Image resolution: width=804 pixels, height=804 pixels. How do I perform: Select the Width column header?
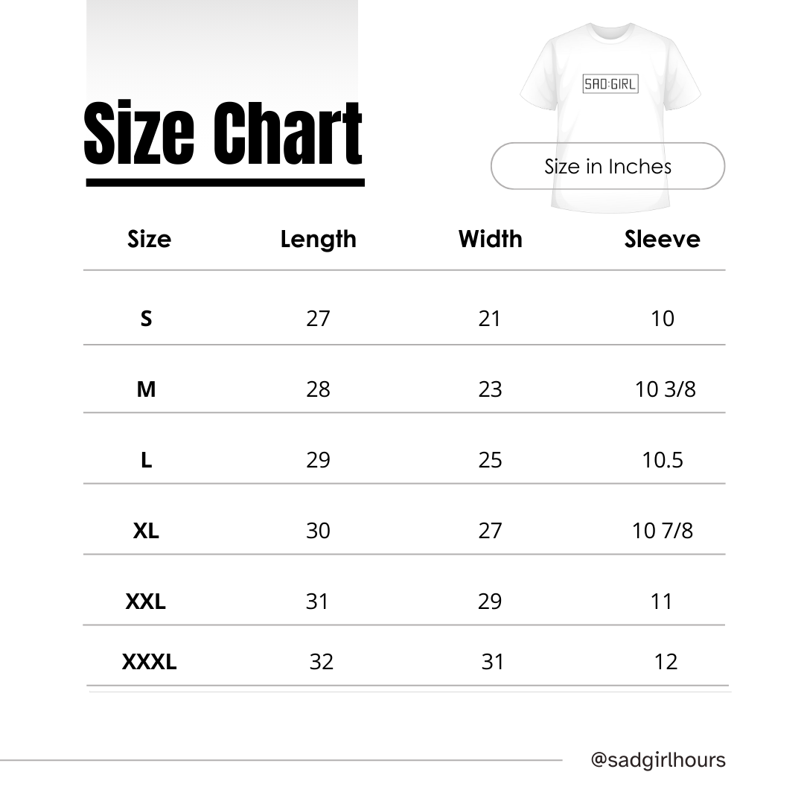[x=490, y=239]
